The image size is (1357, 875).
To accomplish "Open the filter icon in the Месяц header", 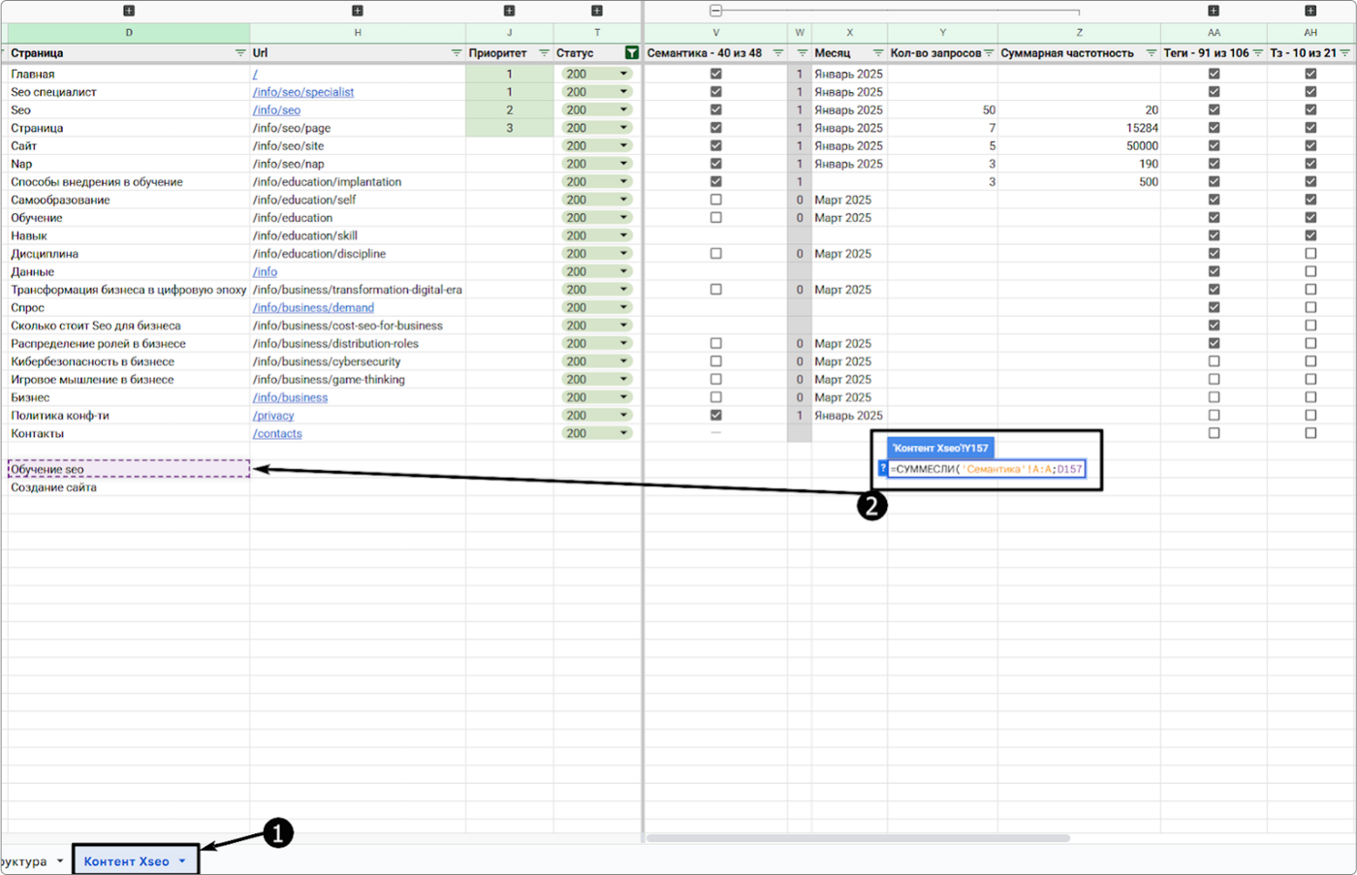I will point(878,53).
